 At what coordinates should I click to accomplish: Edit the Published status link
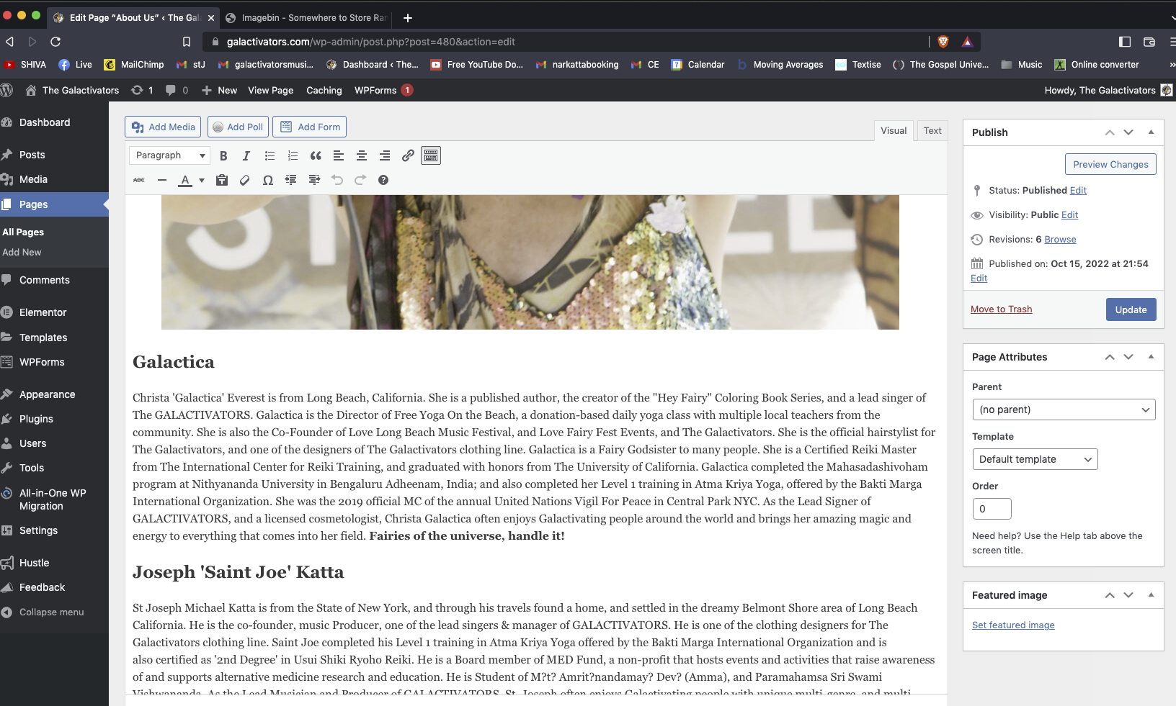[1078, 190]
